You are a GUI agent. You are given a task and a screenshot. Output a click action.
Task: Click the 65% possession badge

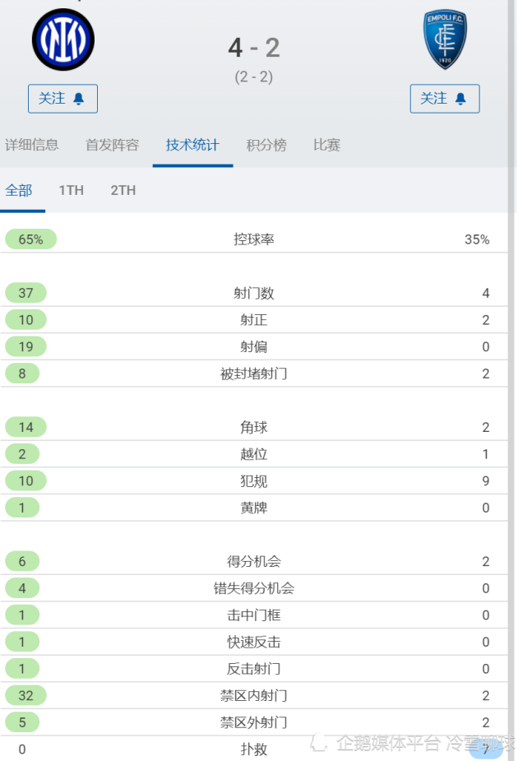tap(30, 239)
